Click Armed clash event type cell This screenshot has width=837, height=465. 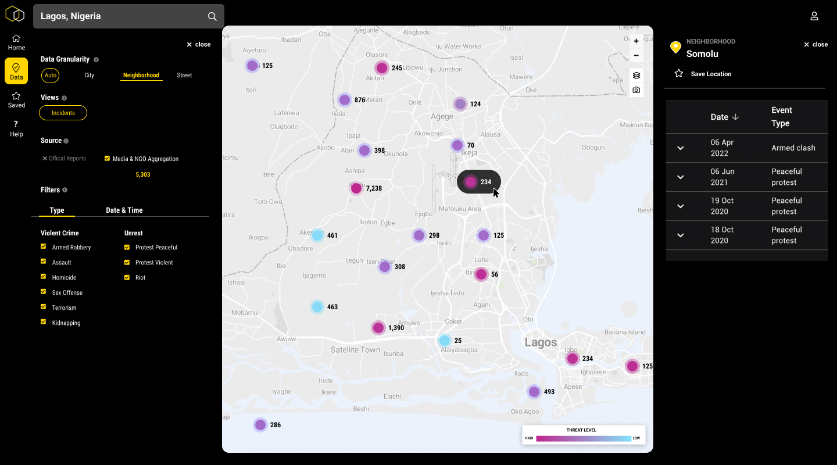793,148
